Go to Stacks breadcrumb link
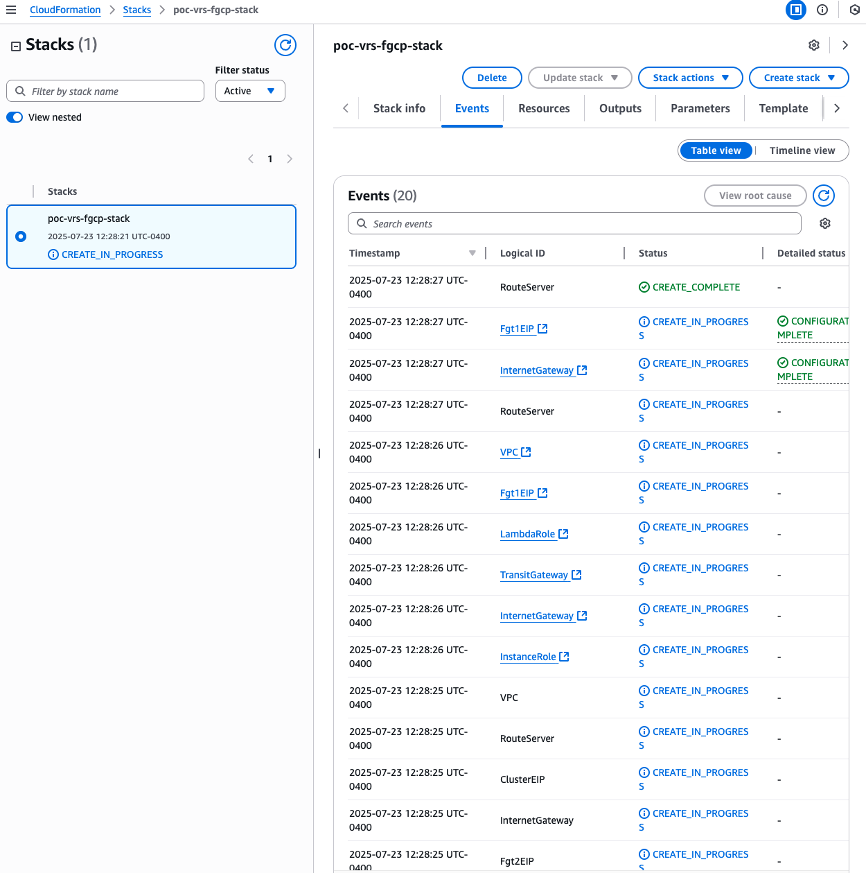This screenshot has width=866, height=873. [137, 10]
